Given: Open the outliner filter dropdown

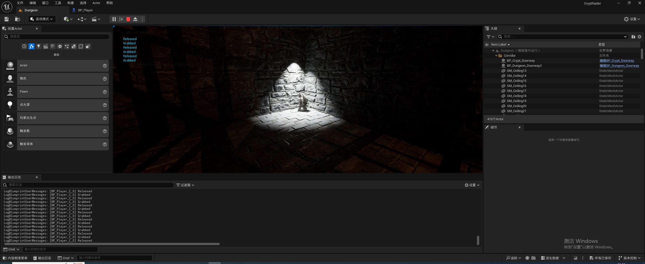Looking at the screenshot, I should coord(490,37).
